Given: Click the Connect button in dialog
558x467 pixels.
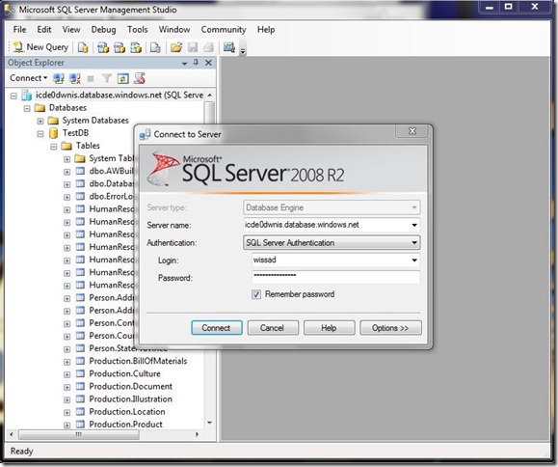Looking at the screenshot, I should [x=217, y=327].
